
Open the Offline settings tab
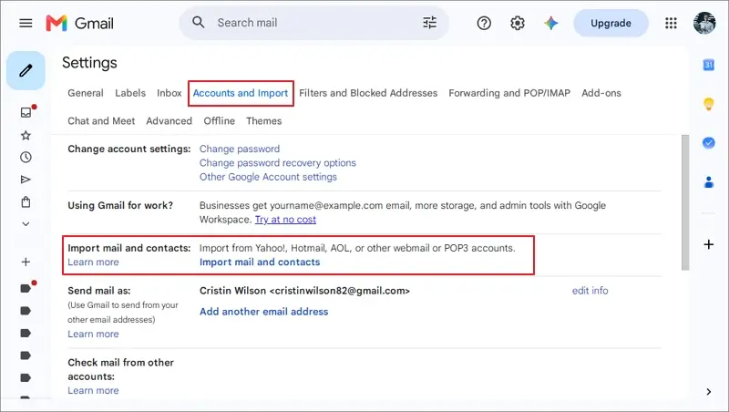pos(219,121)
